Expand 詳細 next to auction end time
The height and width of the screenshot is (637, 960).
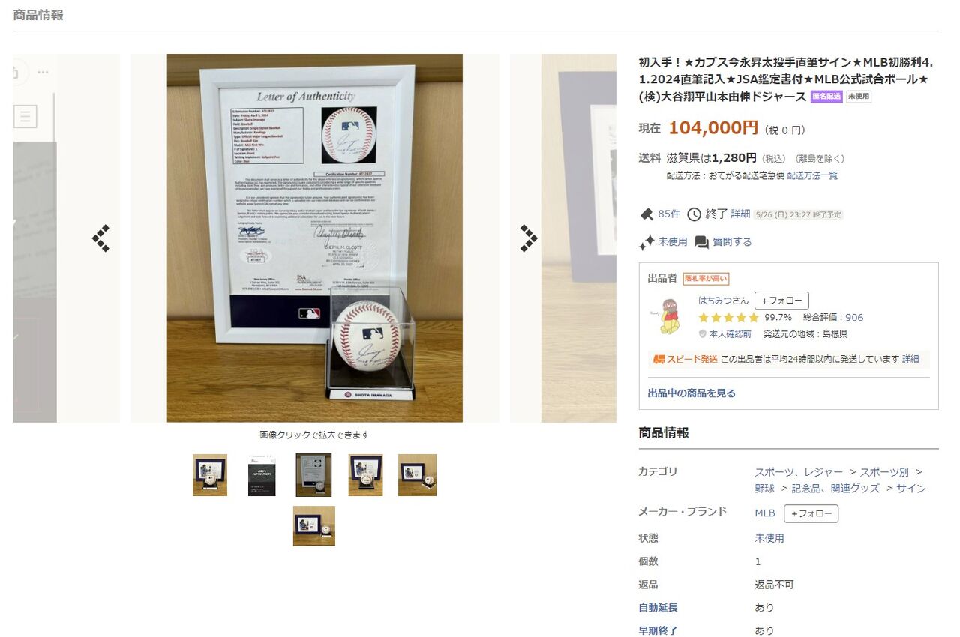tap(740, 214)
